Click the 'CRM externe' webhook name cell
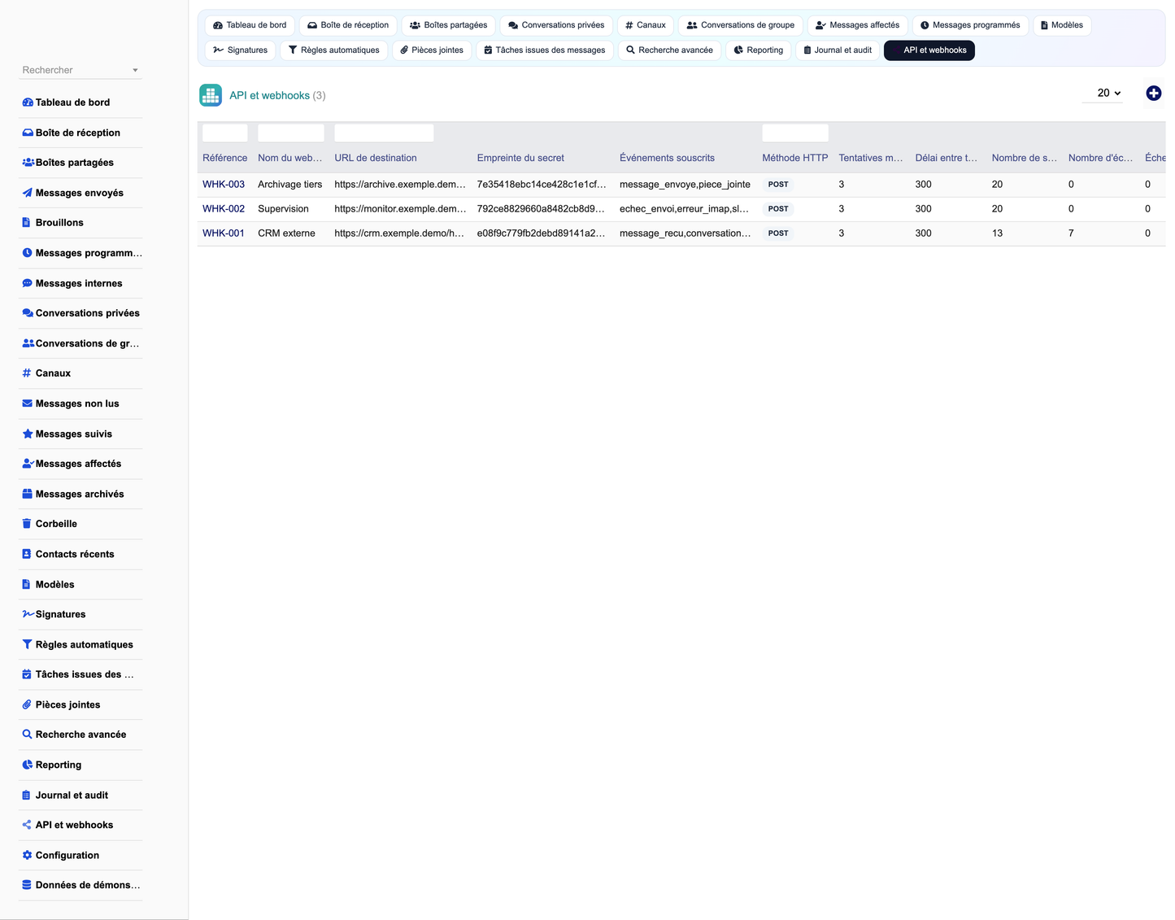This screenshot has height=920, width=1175. click(286, 233)
